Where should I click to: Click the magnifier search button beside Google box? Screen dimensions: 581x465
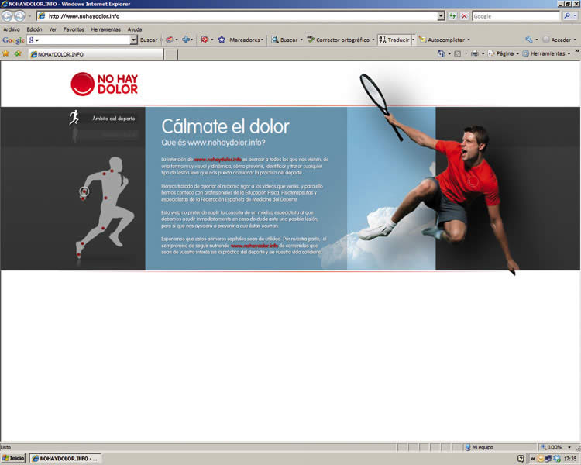tap(567, 16)
